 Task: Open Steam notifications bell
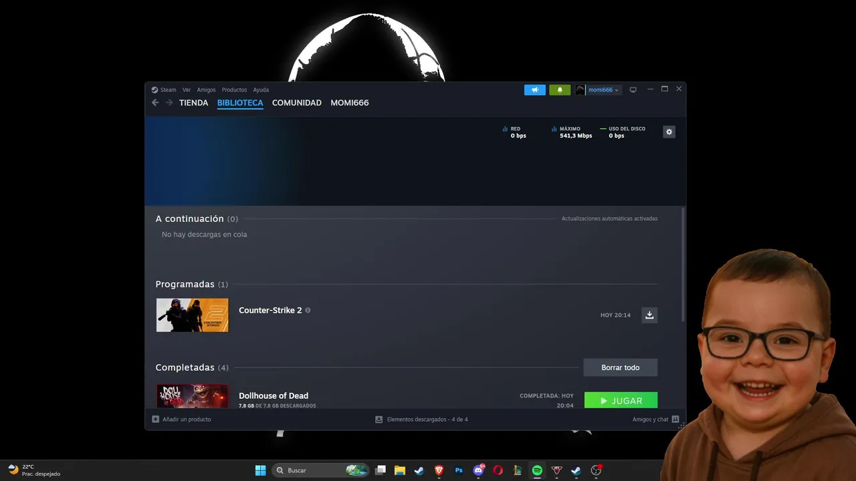pos(560,90)
